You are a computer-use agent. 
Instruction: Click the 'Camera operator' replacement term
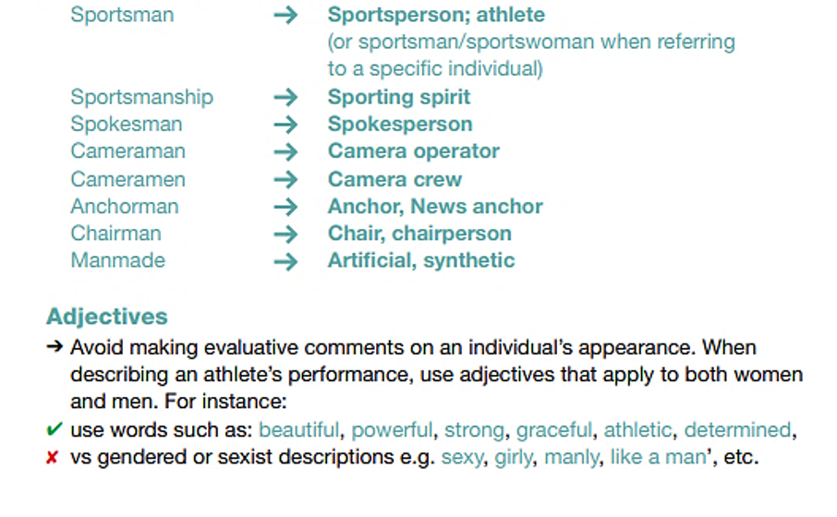point(414,151)
